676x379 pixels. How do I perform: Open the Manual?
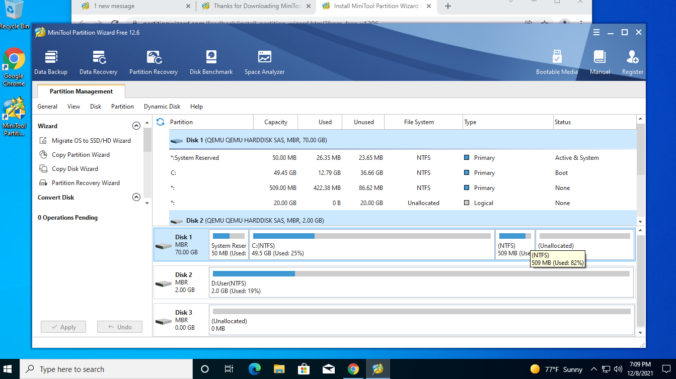[600, 63]
